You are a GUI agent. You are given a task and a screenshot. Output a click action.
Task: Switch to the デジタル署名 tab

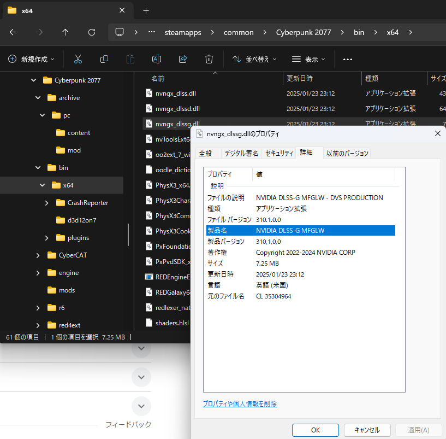(x=241, y=153)
